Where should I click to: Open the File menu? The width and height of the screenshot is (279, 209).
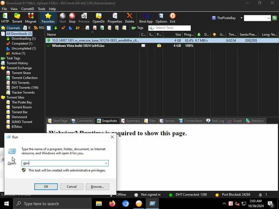(x=4, y=9)
